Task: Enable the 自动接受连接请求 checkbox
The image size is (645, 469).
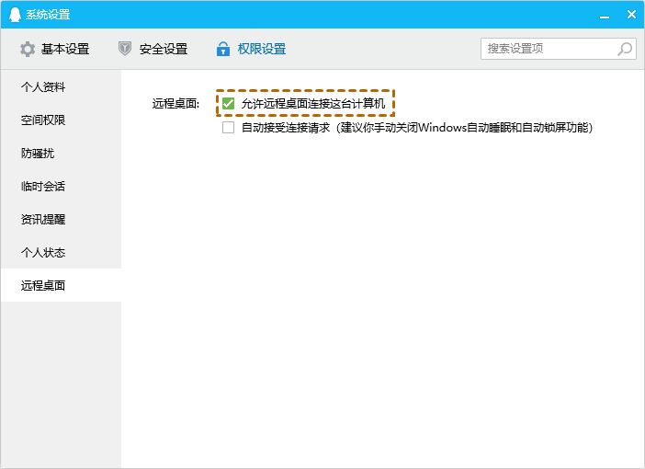Action: pyautogui.click(x=229, y=128)
